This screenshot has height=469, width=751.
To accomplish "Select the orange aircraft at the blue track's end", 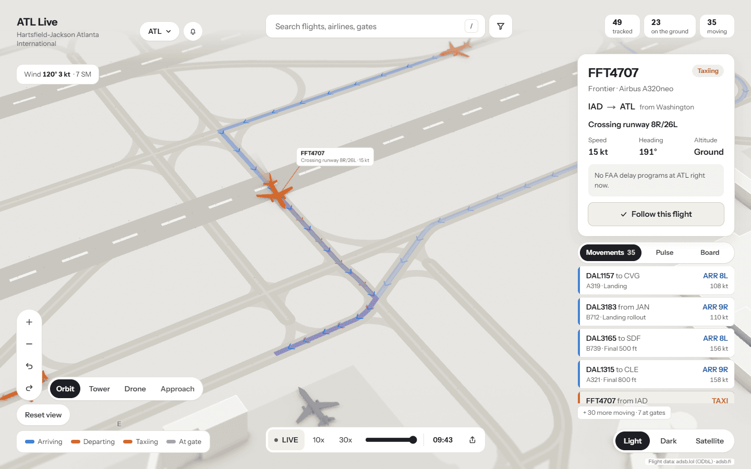I will [456, 48].
